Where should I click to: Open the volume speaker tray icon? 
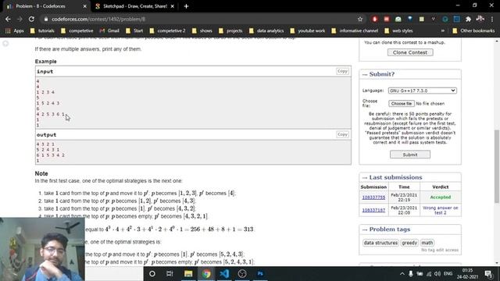pos(437,274)
